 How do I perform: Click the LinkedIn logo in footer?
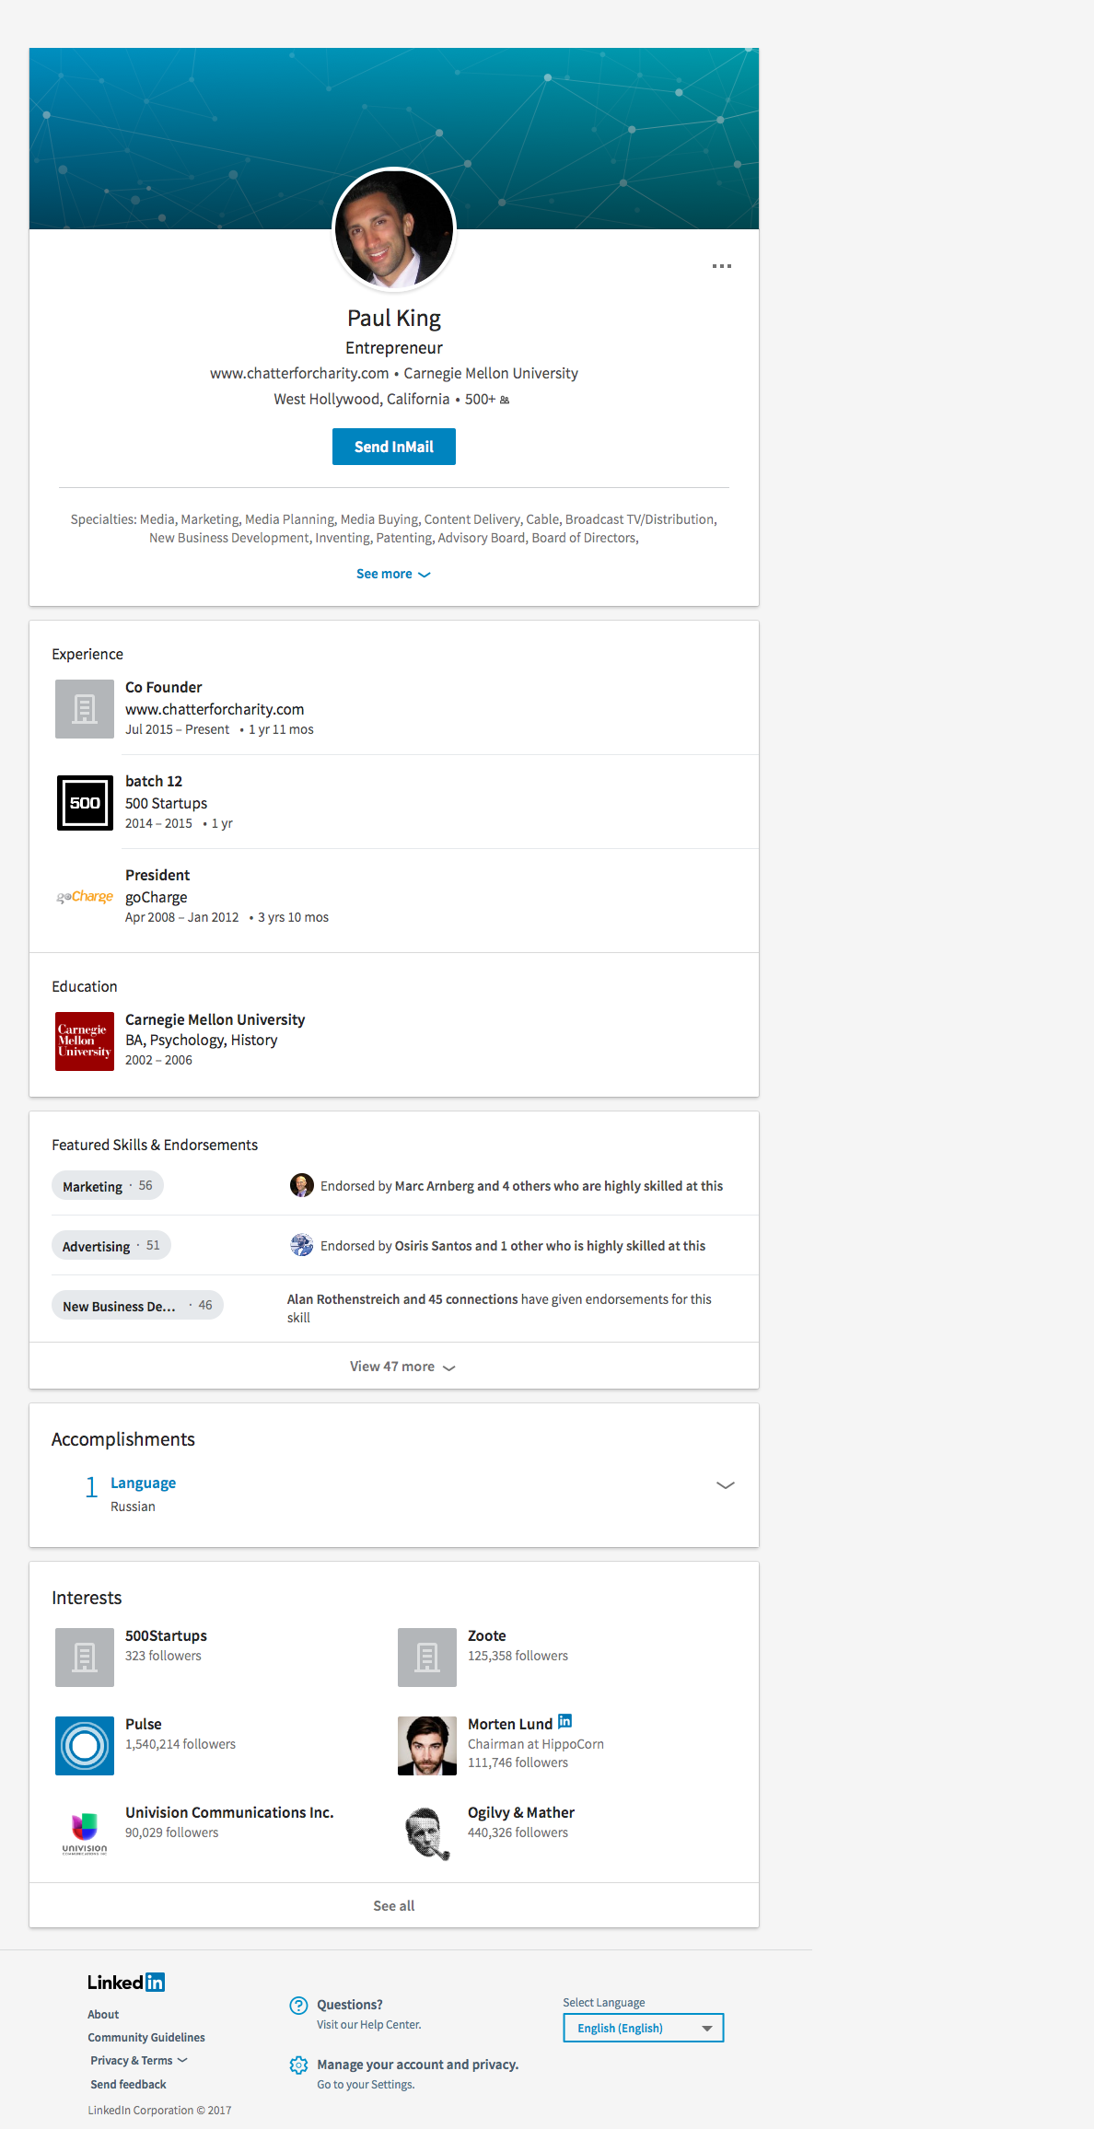coord(126,1983)
